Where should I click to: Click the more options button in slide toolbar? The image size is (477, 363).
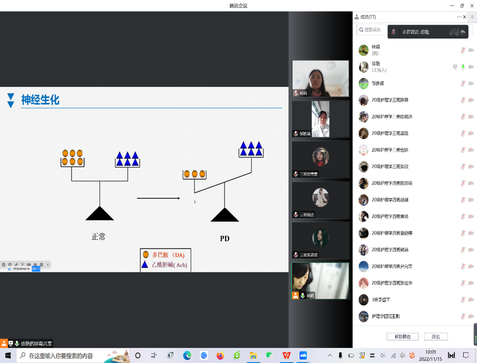pyautogui.click(x=41, y=265)
